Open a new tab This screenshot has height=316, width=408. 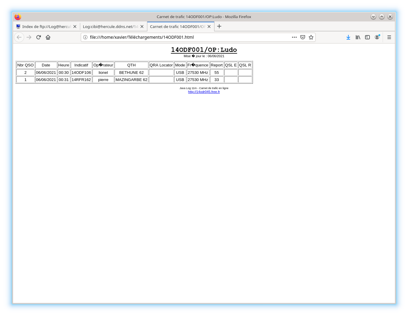coord(219,26)
